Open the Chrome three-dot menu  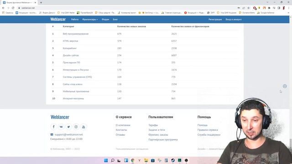[289, 8]
